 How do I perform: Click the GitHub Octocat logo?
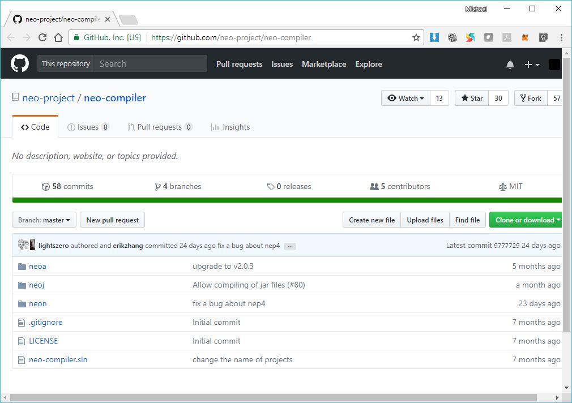click(x=20, y=63)
